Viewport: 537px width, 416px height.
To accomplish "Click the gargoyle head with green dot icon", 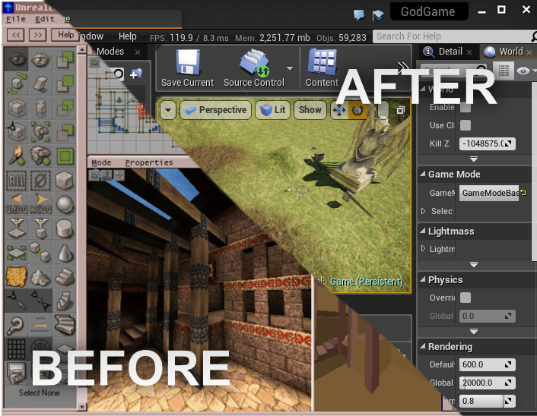I will pyautogui.click(x=40, y=156).
